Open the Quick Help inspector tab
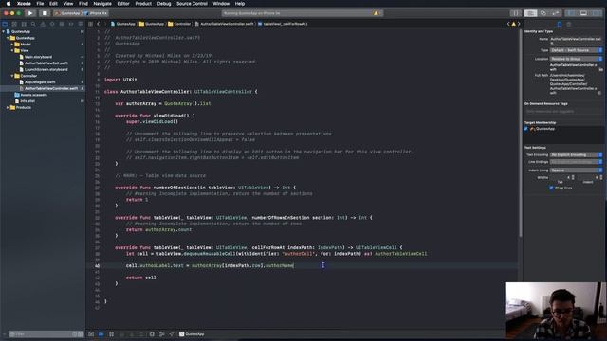607x341 pixels. click(x=569, y=25)
